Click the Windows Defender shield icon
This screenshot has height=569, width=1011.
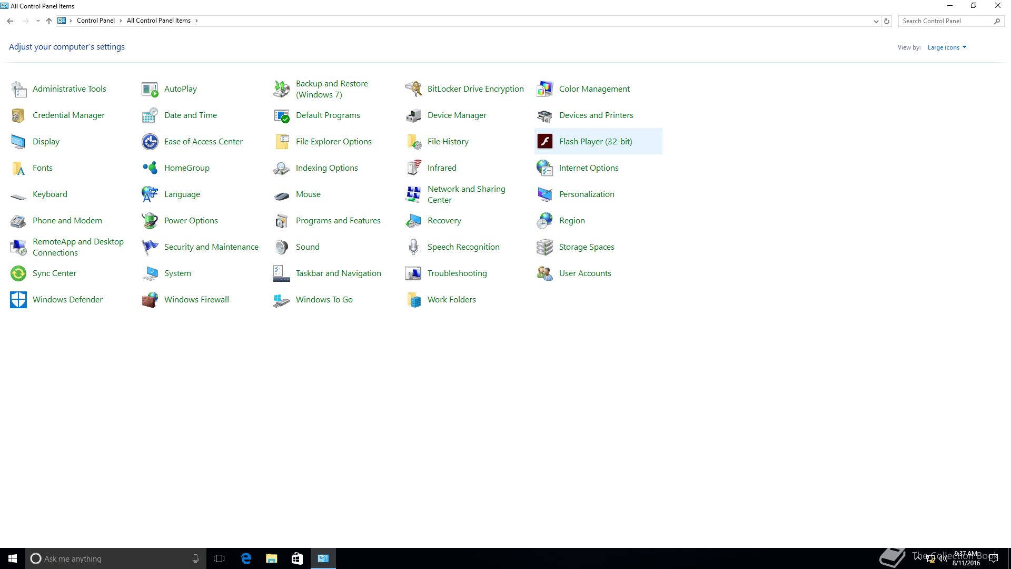point(18,300)
